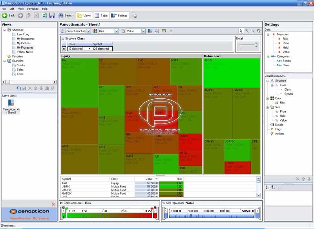The height and width of the screenshot is (229, 314).
Task: Open the Edit menu
Action: click(x=12, y=9)
